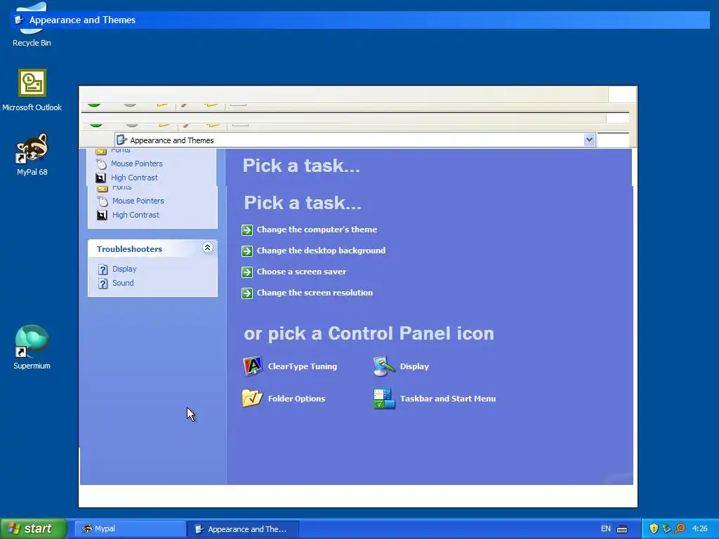
Task: Open the Start menu
Action: click(x=33, y=528)
